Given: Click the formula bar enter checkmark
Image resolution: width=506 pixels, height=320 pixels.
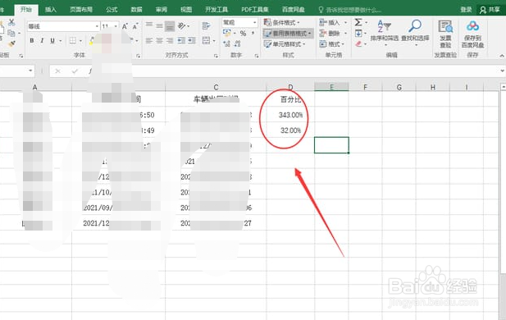Looking at the screenshot, I should [75, 71].
